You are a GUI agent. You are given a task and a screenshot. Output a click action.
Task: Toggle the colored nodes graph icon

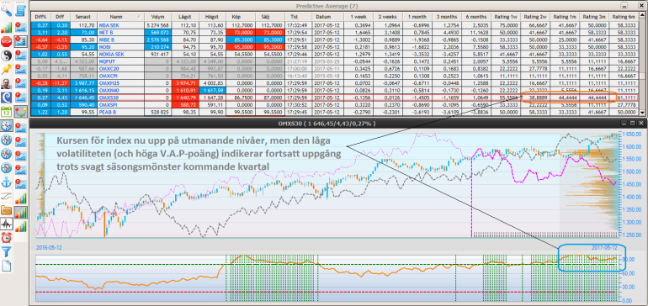(20, 112)
